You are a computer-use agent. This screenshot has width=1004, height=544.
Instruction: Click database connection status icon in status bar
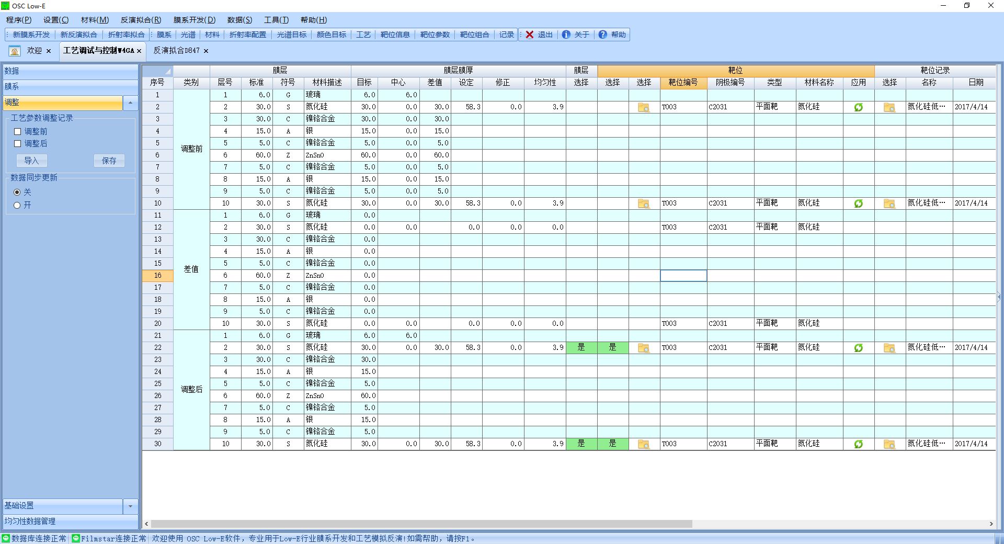(x=6, y=538)
